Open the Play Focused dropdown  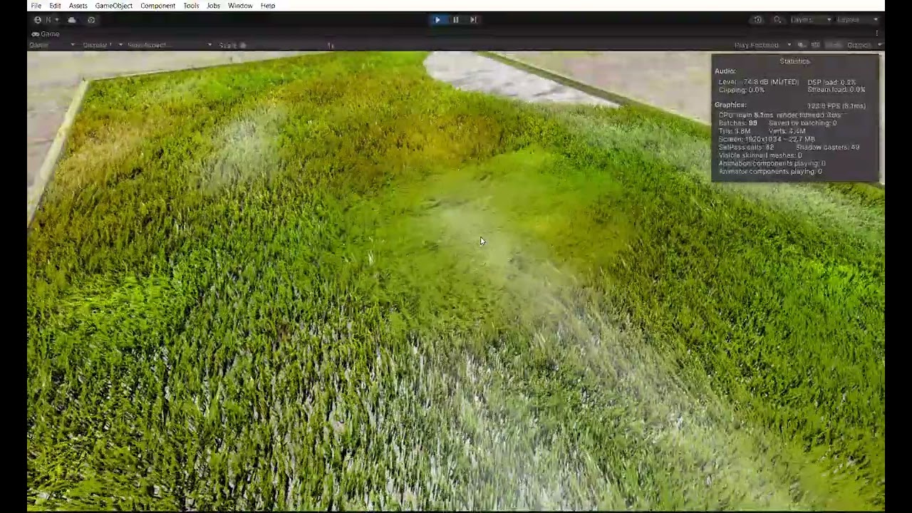(x=762, y=45)
